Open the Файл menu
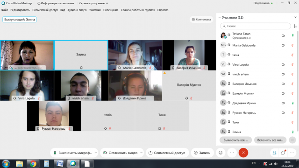 (5, 10)
